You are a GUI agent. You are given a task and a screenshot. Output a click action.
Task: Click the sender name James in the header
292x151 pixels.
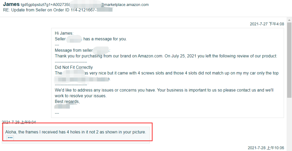tap(11, 4)
